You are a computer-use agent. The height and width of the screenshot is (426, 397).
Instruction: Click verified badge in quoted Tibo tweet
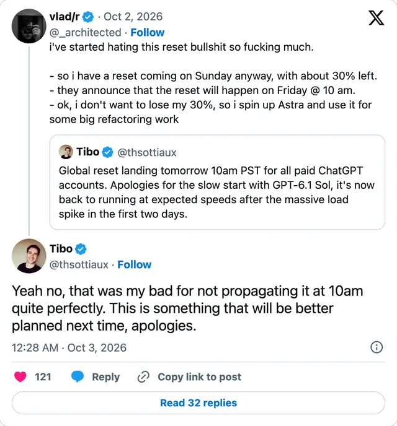pos(107,152)
